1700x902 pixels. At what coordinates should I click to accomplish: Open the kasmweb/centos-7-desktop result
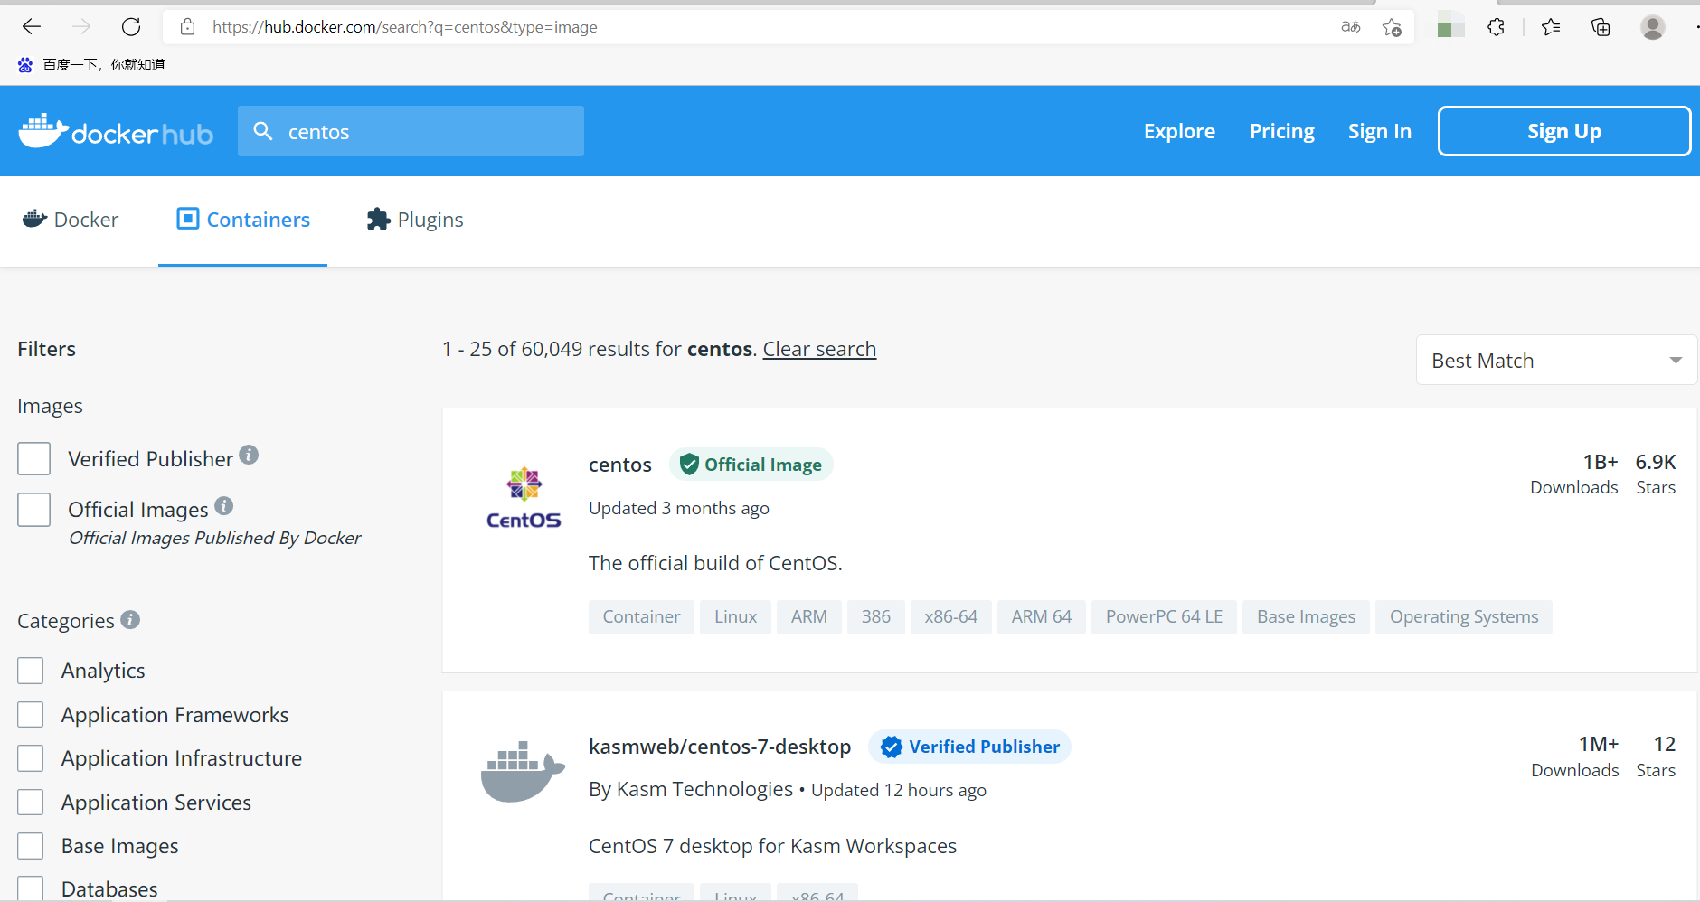[x=720, y=747]
